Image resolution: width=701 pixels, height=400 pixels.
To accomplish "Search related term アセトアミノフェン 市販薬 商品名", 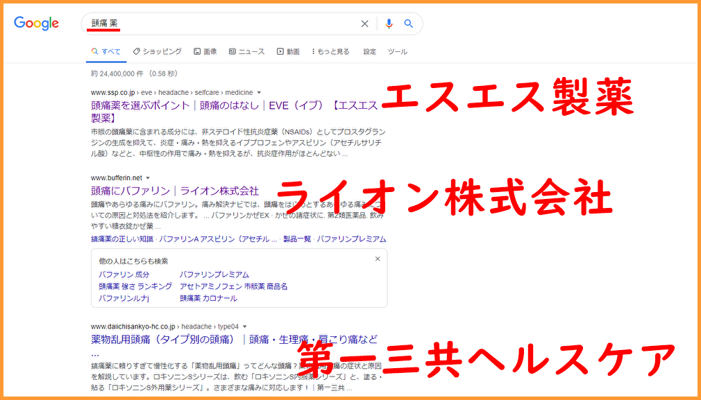I will tap(233, 286).
